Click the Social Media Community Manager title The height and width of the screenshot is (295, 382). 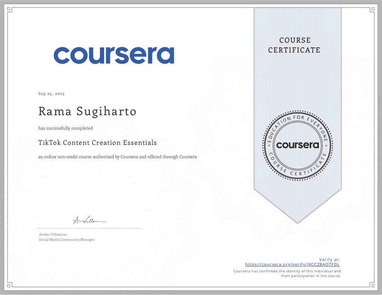tap(67, 240)
